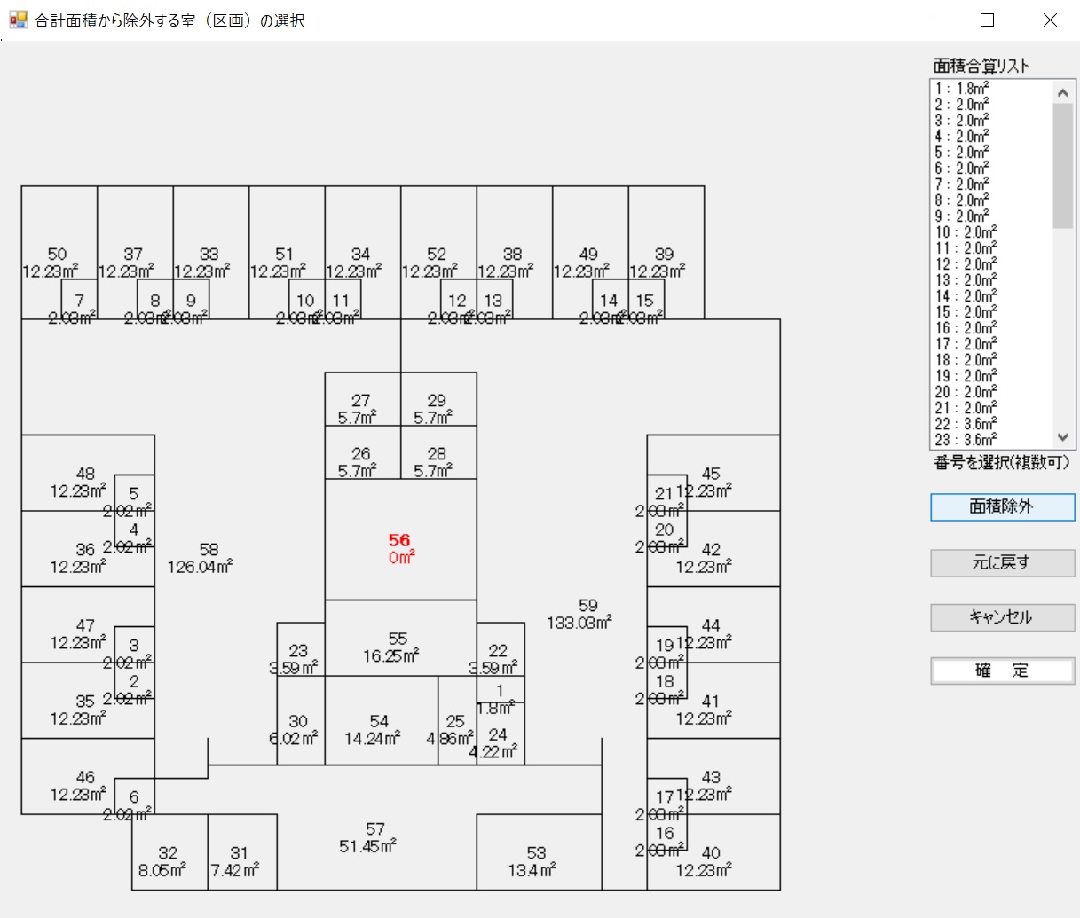This screenshot has width=1080, height=918.
Task: Click the キャンセル button
Action: click(x=1002, y=617)
